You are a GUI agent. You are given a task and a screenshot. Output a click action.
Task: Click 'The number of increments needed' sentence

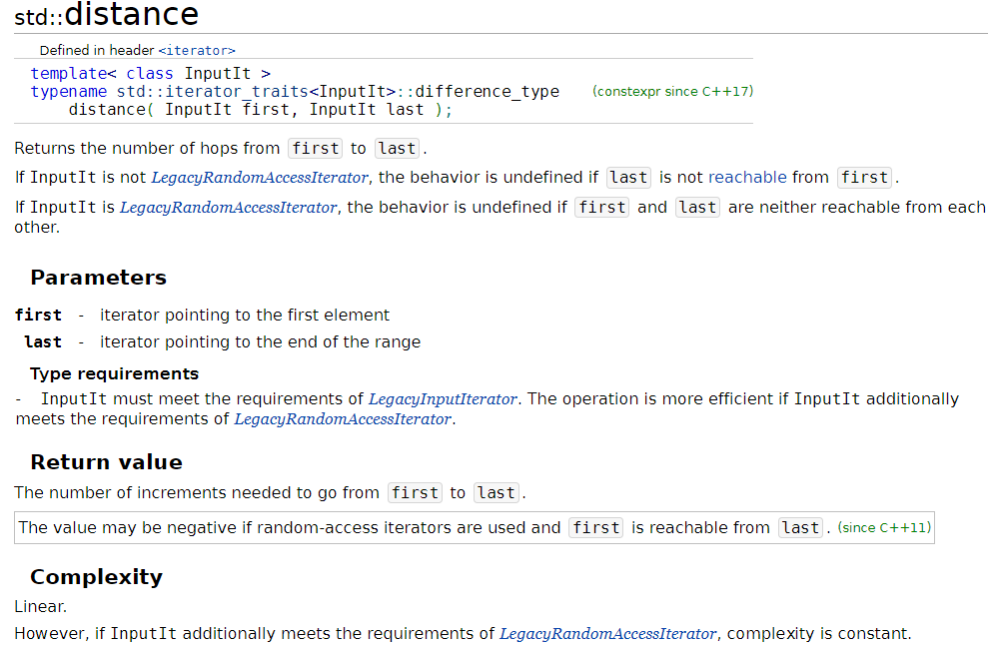[x=270, y=493]
